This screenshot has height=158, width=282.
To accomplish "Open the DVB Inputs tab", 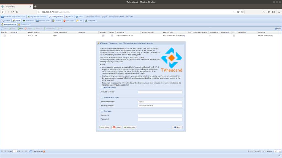I will click(x=28, y=21).
